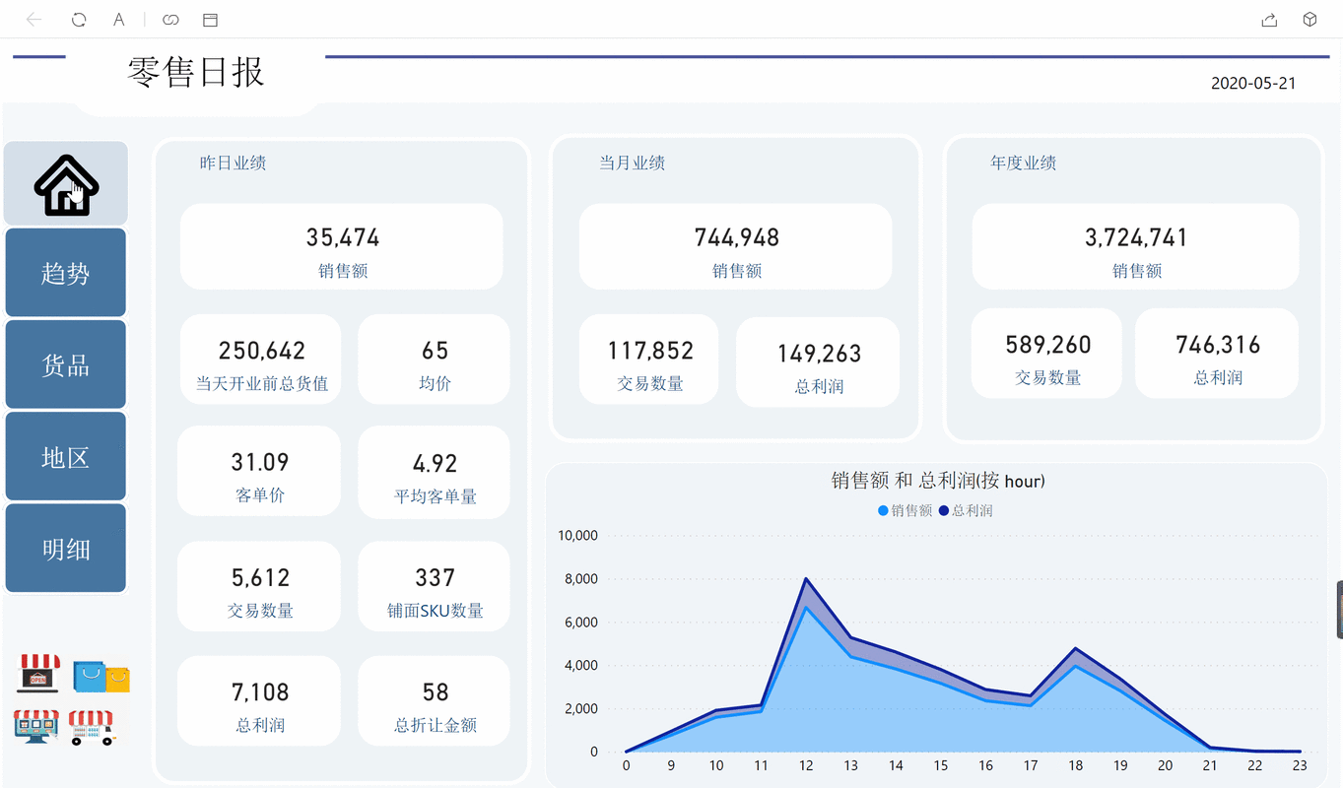Viewport: 1343px width, 788px height.
Task: Click the share/export icon at top right
Action: (x=1269, y=19)
